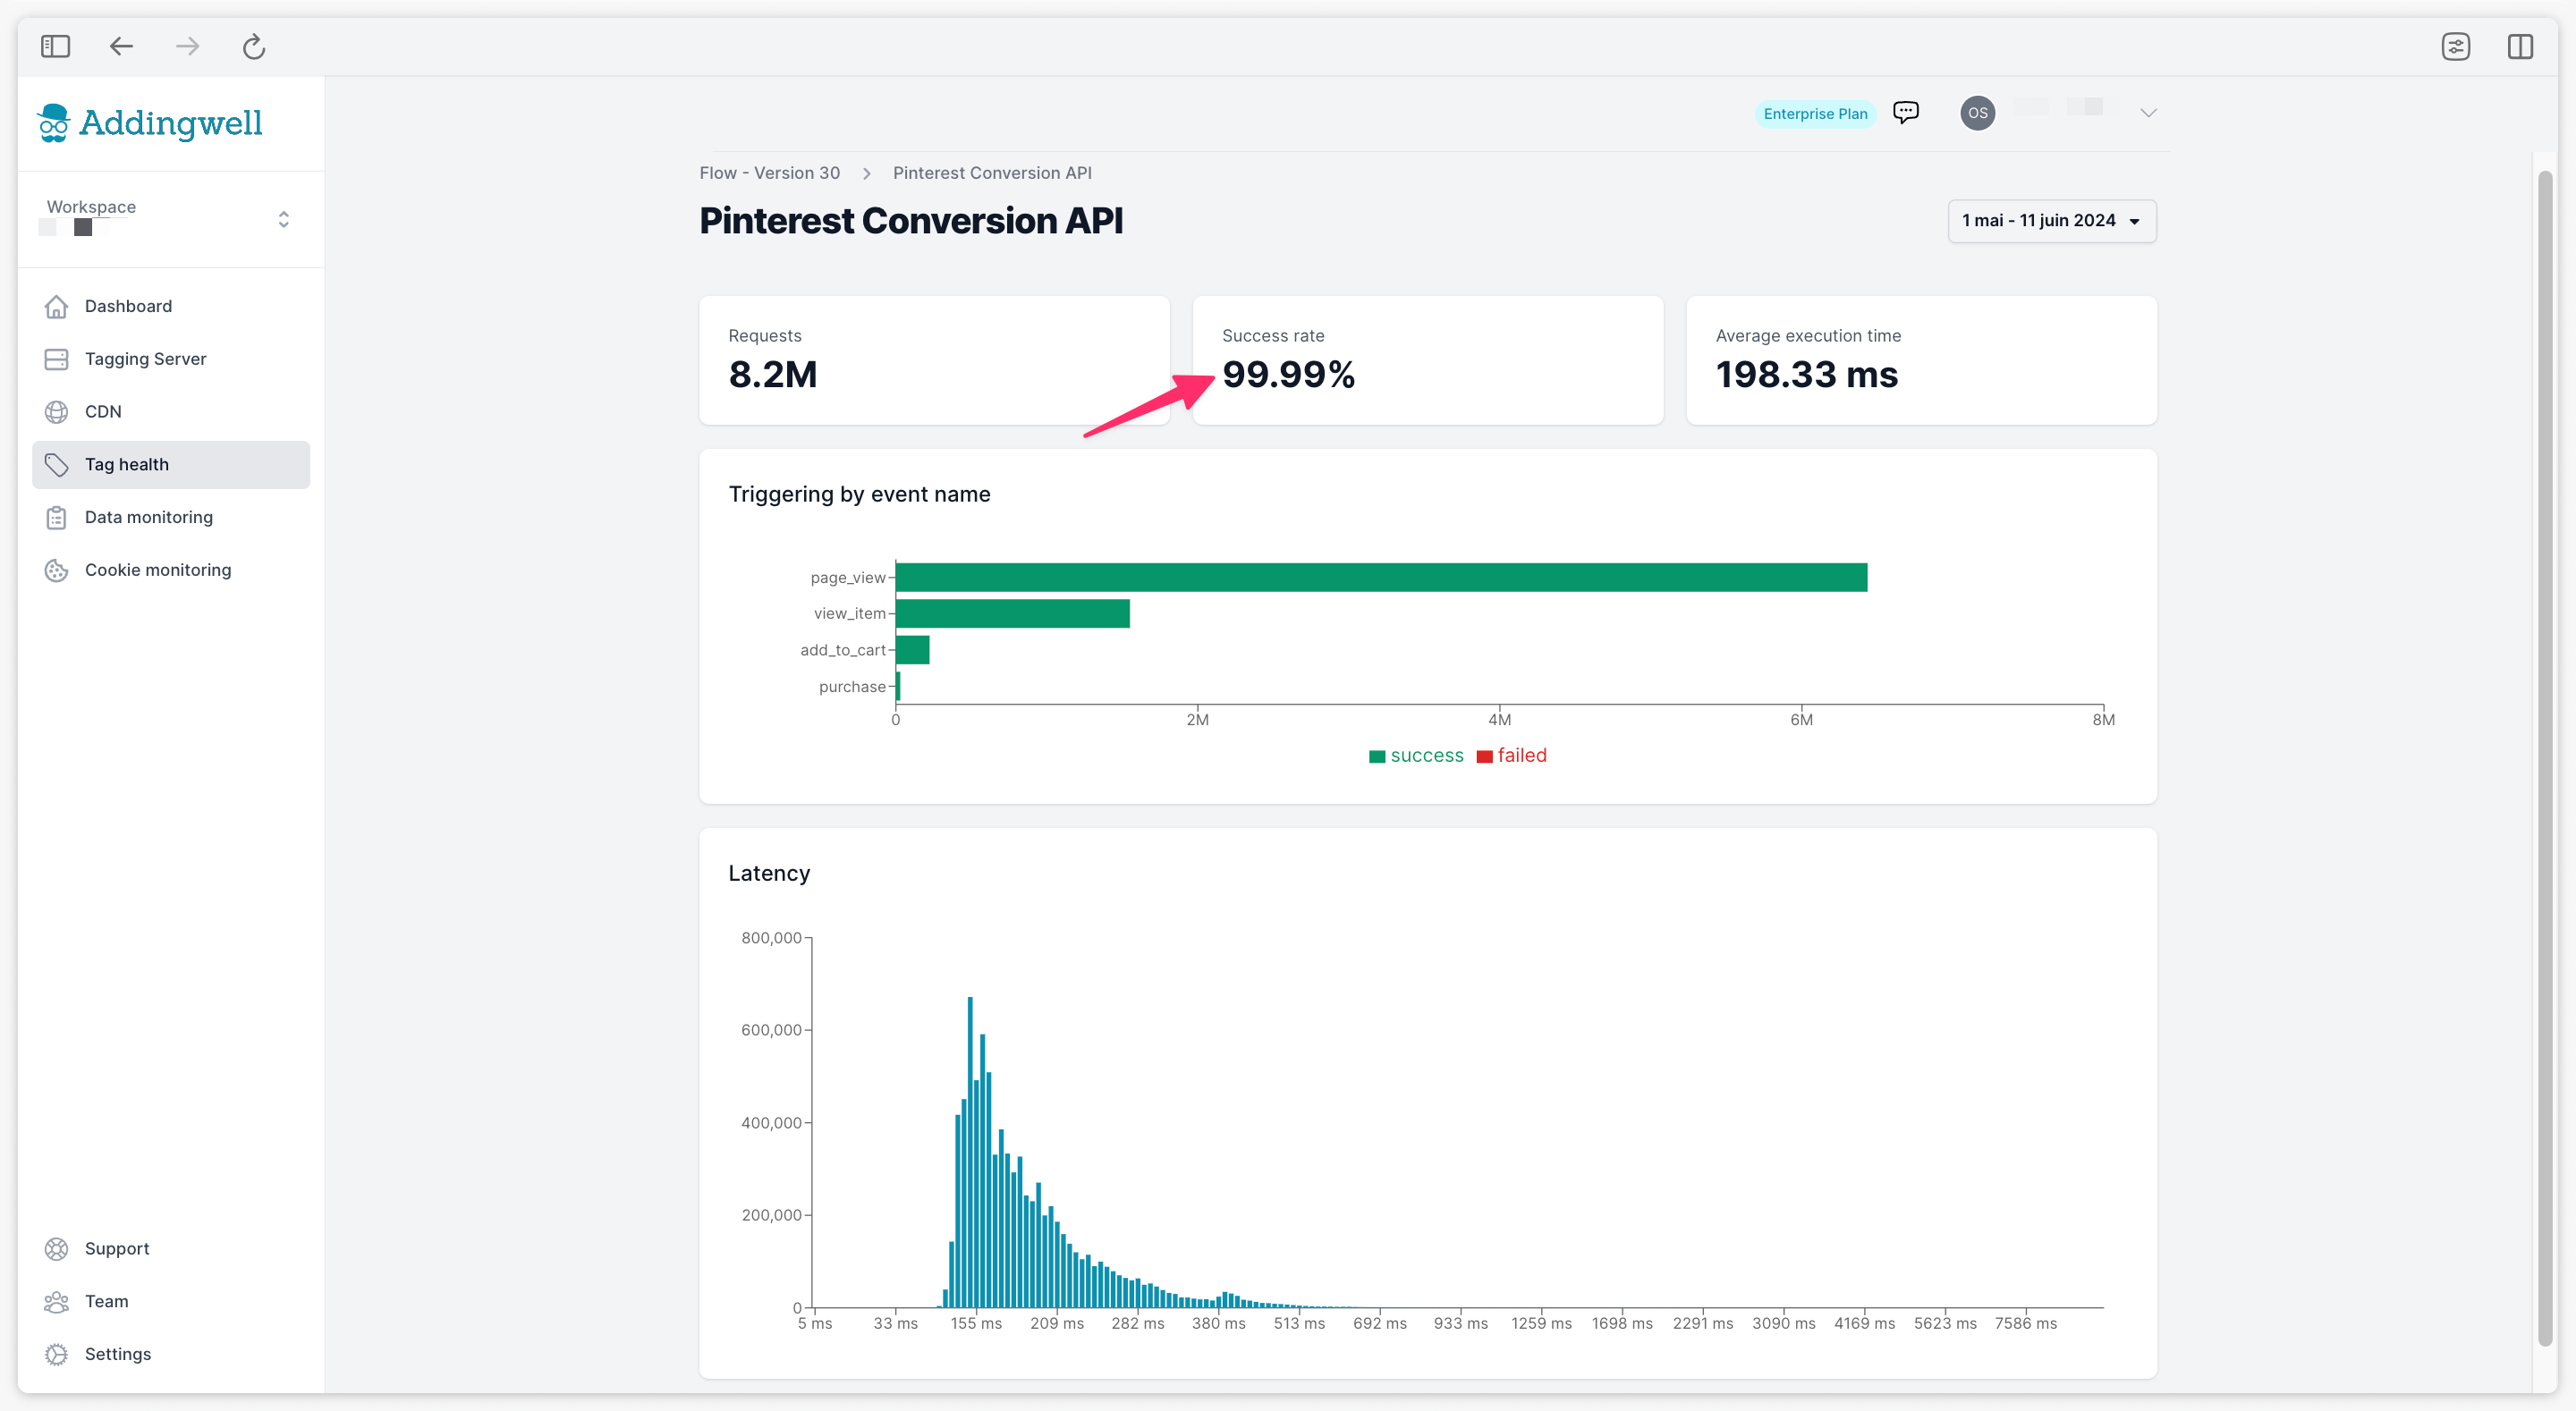This screenshot has width=2576, height=1411.
Task: Click the 198.33 ms average execution time
Action: pos(1806,375)
